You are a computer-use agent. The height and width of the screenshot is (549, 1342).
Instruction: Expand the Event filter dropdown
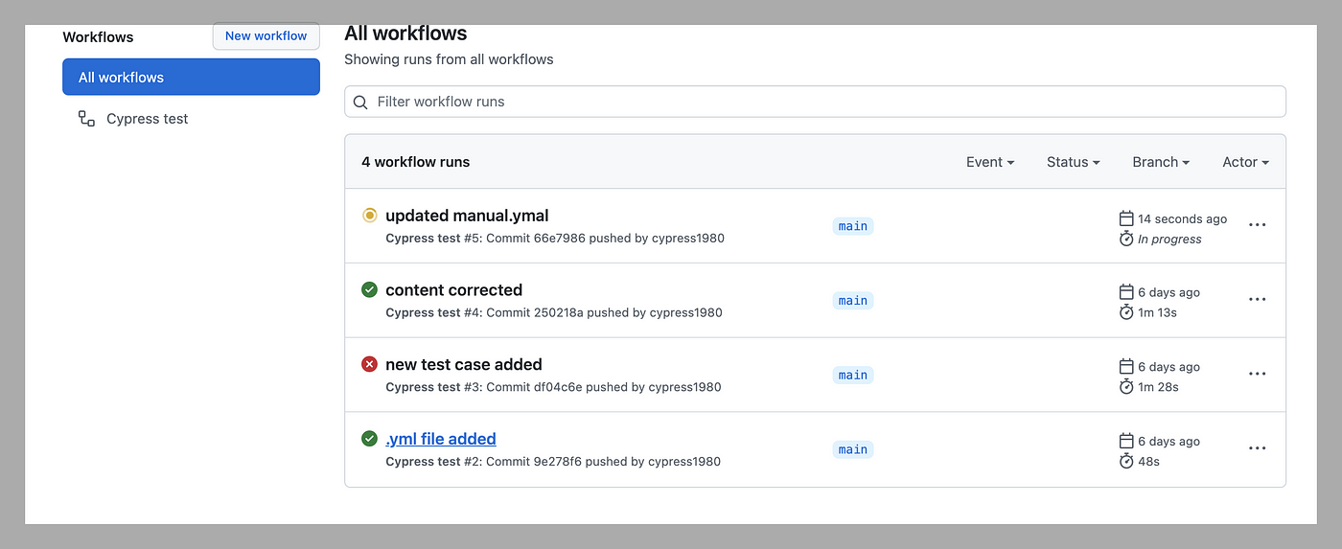(990, 162)
